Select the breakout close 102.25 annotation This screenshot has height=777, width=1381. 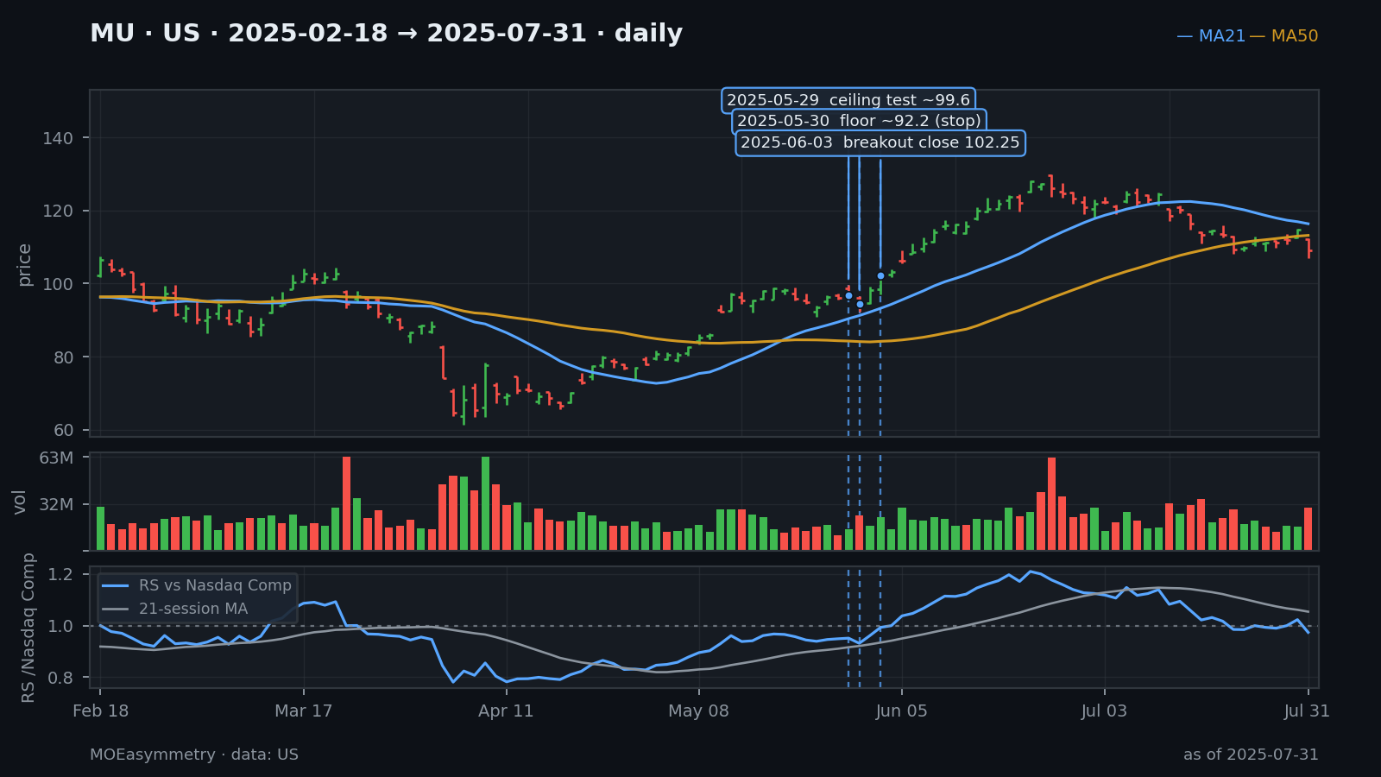(x=880, y=142)
